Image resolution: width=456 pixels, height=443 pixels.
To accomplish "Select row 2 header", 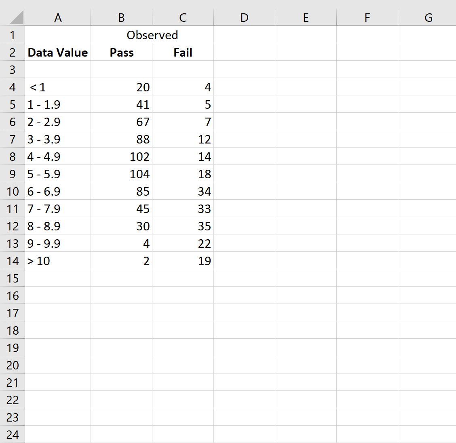I will (12, 52).
